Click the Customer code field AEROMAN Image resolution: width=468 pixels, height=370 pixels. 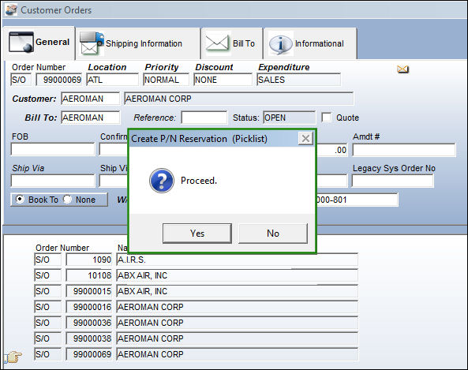91,99
